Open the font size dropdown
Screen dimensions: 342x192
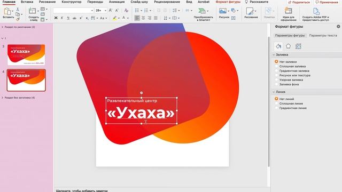(x=105, y=11)
